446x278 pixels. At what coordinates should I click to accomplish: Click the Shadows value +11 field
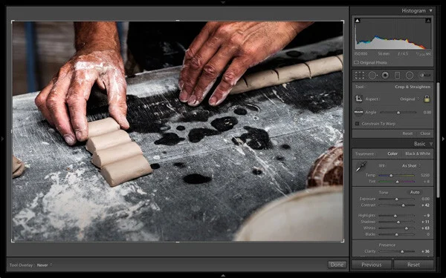(x=425, y=222)
